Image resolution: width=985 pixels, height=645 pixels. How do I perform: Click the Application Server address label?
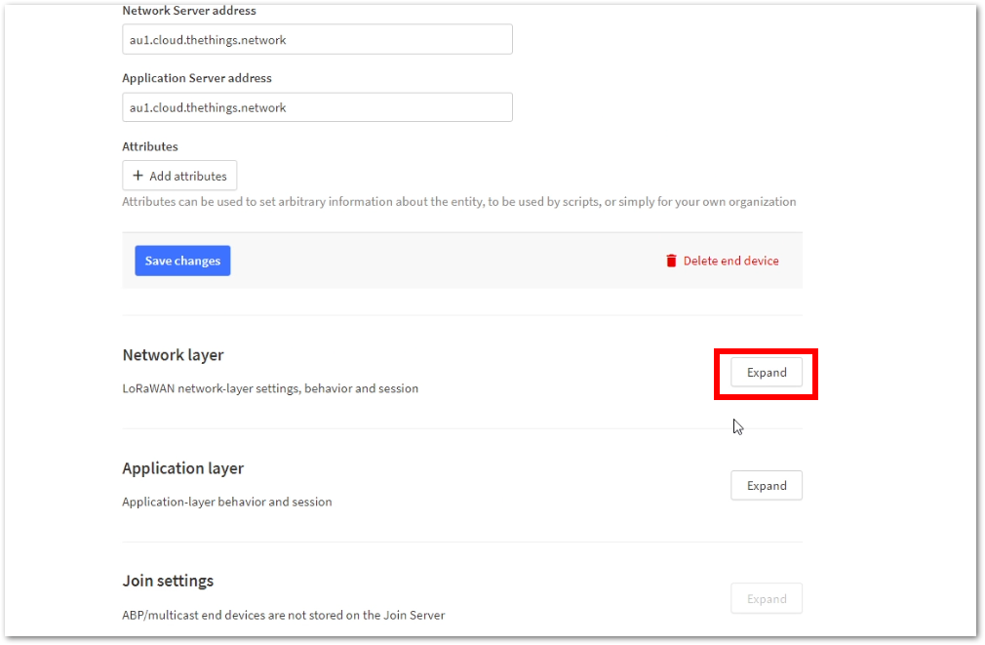click(197, 79)
